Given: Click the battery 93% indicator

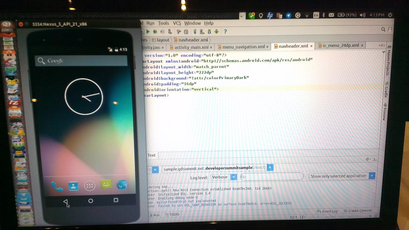Looking at the screenshot, I should [x=347, y=15].
